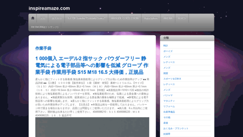Open the 雑貨 category link
Viewport: 243px width, 137px height.
[165, 73]
